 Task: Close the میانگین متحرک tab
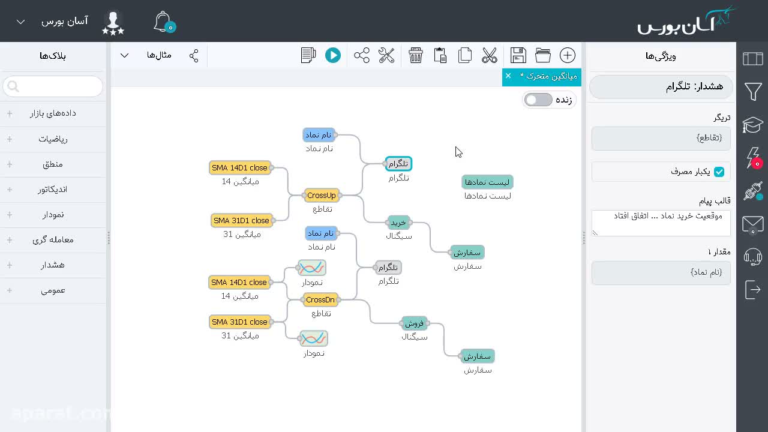pyautogui.click(x=508, y=76)
